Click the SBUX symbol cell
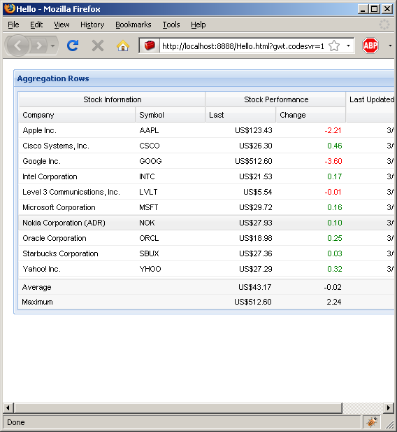Viewport: 397px width, 432px height. 171,253
